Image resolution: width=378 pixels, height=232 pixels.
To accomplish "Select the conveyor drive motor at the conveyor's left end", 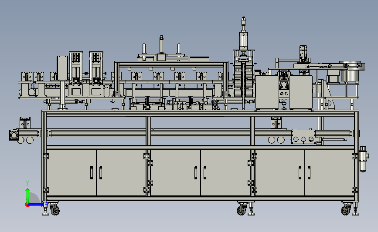I will point(14,135).
